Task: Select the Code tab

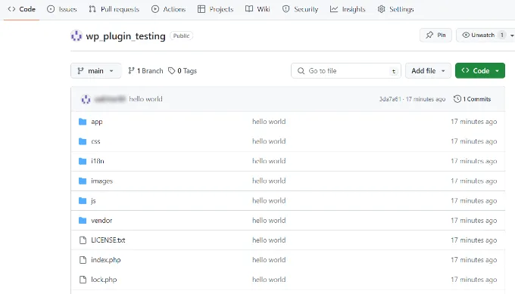Action: 22,9
